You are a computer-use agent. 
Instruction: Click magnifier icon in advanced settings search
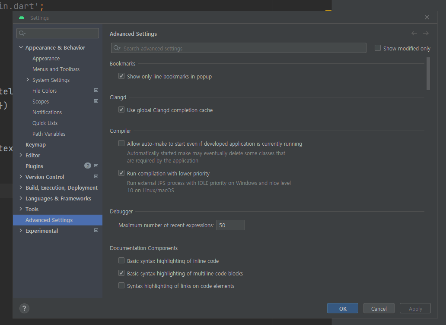tap(117, 48)
